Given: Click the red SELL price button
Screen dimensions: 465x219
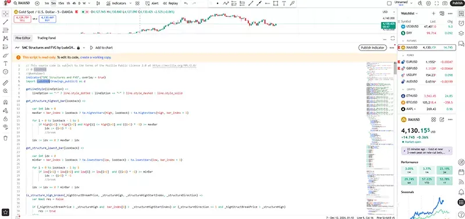Looking at the screenshot, I should coord(22,19).
